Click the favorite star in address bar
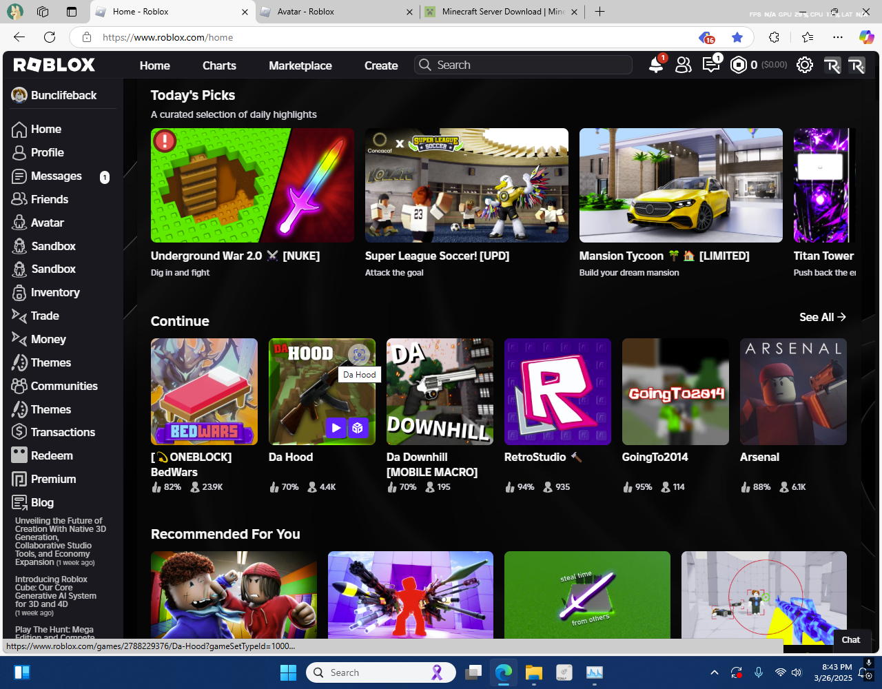Screen dimensions: 882x689 tap(737, 37)
